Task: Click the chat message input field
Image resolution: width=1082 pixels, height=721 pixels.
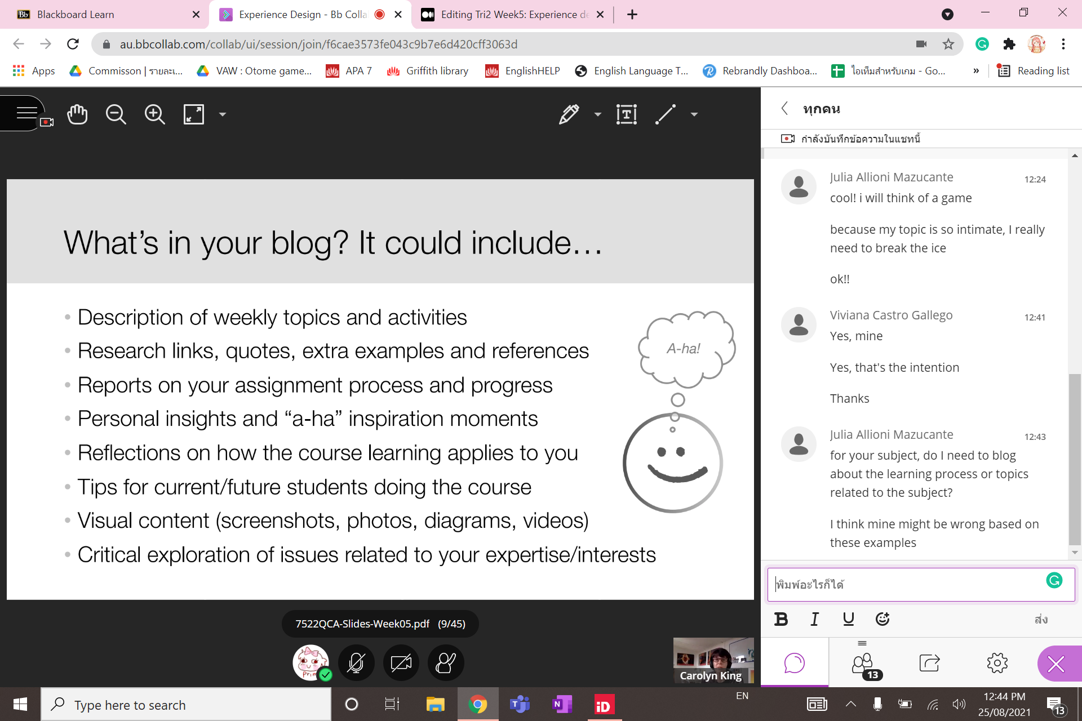Action: coord(907,585)
